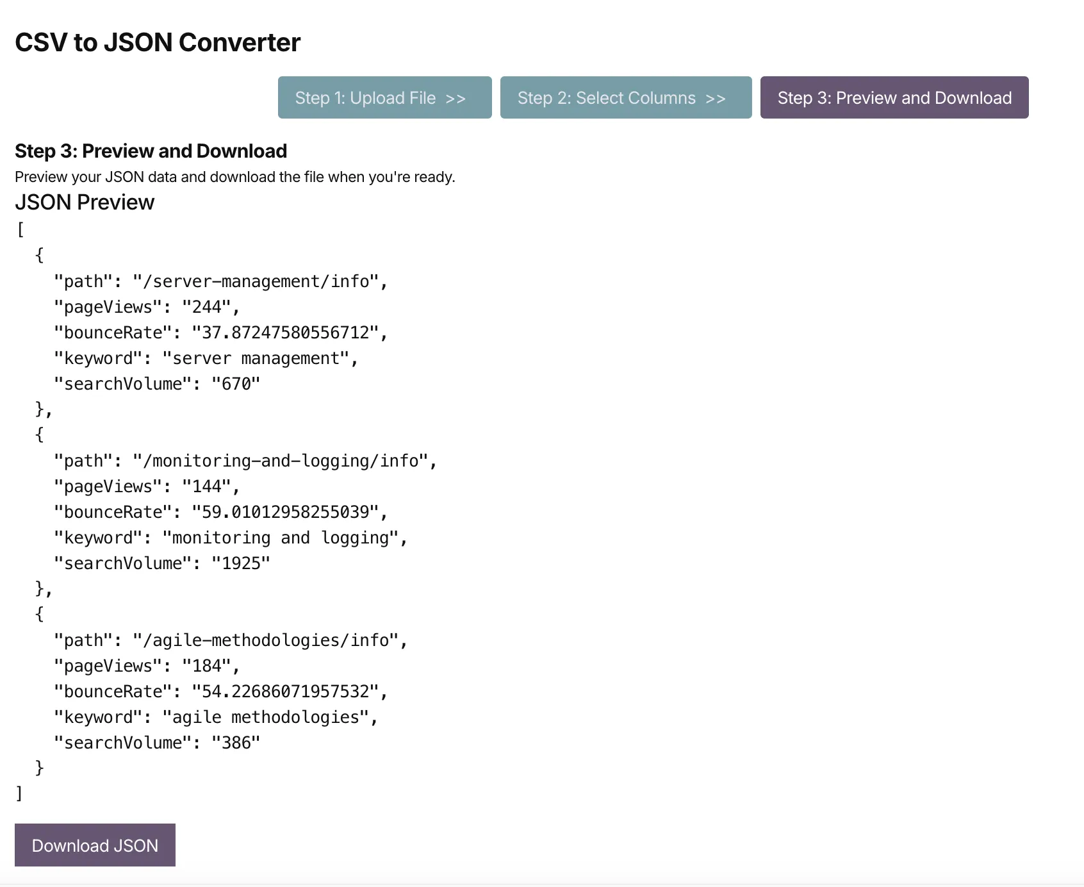The width and height of the screenshot is (1084, 887).
Task: Click the path line "/agile-methodologies/info"
Action: coord(231,640)
